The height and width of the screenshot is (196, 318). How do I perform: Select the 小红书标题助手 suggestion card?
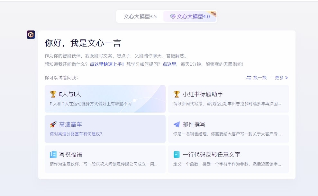(228, 98)
